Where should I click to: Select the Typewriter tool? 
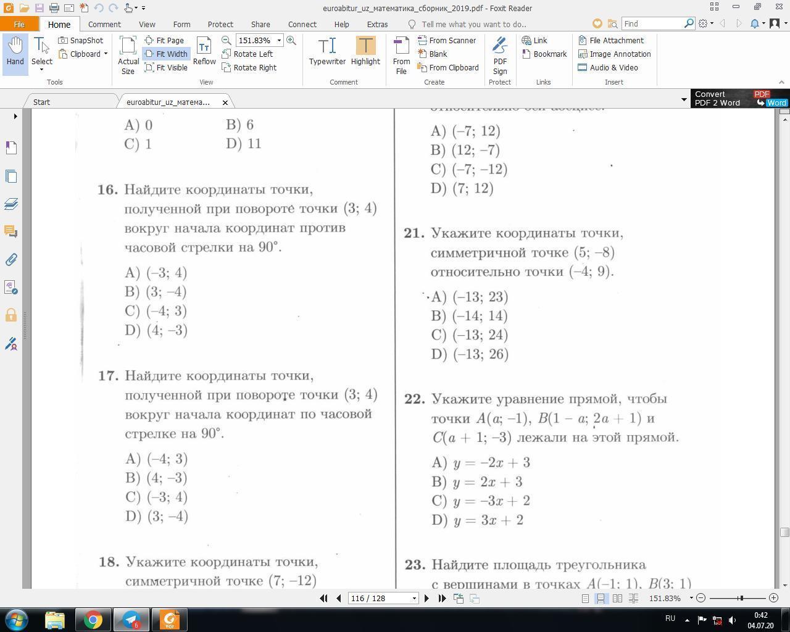tap(327, 51)
